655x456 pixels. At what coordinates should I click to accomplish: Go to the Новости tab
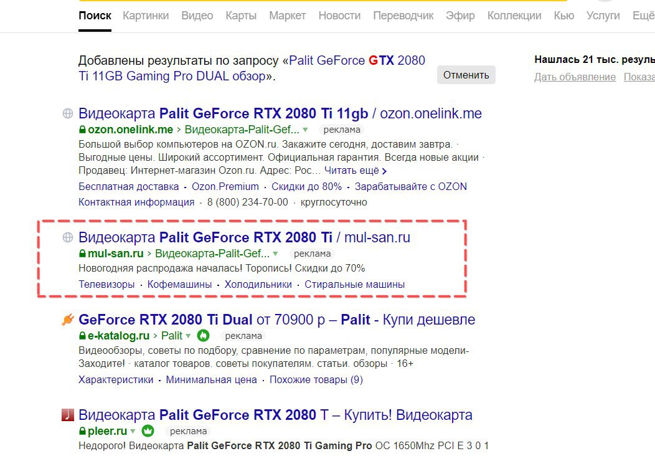339,16
